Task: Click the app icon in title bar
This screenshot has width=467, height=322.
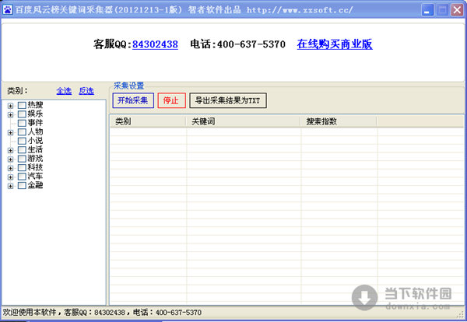Action: click(x=8, y=10)
